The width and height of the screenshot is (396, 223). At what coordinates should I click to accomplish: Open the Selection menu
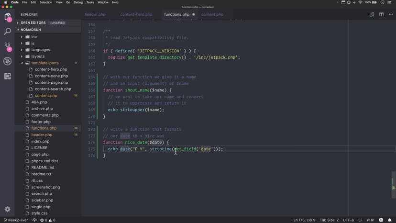point(46,2)
